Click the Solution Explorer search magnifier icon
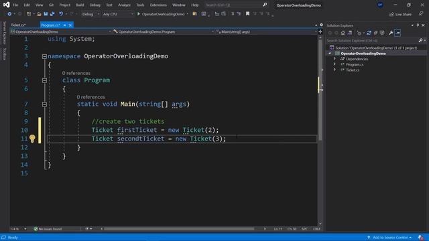Viewport: 429px width, 241px height. [x=420, y=40]
